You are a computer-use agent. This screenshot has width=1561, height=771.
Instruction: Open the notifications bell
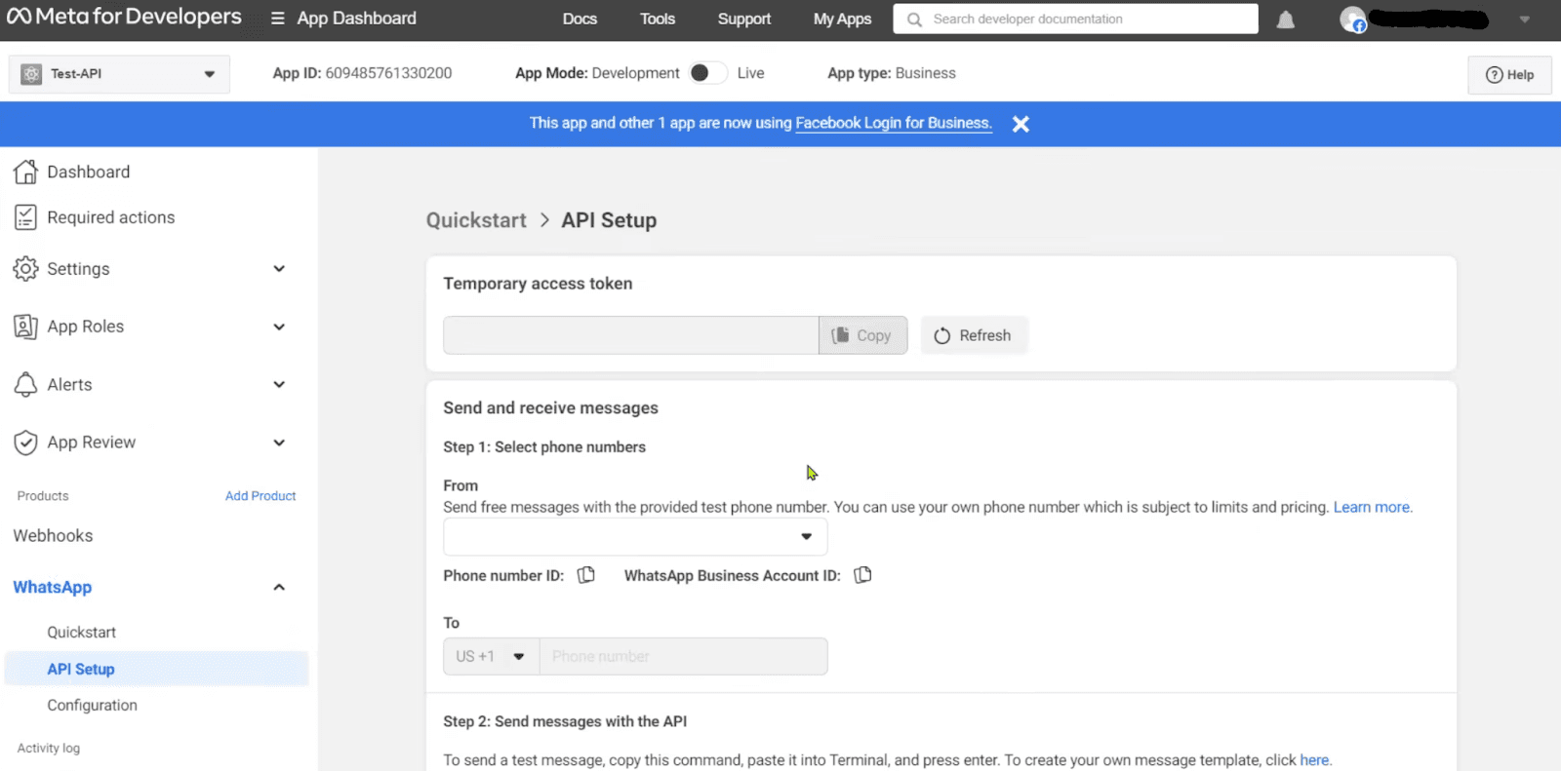(1286, 19)
